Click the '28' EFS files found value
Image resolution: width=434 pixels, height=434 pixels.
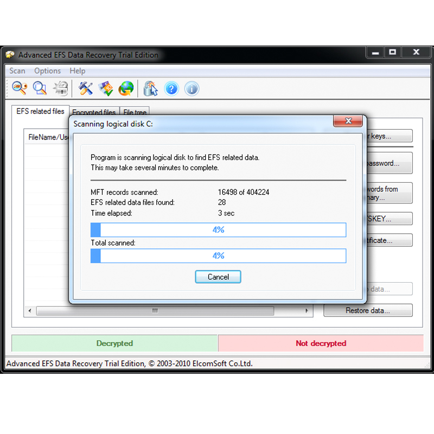[222, 202]
